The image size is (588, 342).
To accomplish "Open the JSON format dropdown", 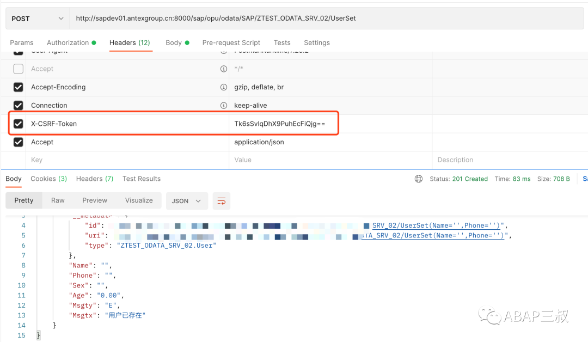I will coord(187,201).
